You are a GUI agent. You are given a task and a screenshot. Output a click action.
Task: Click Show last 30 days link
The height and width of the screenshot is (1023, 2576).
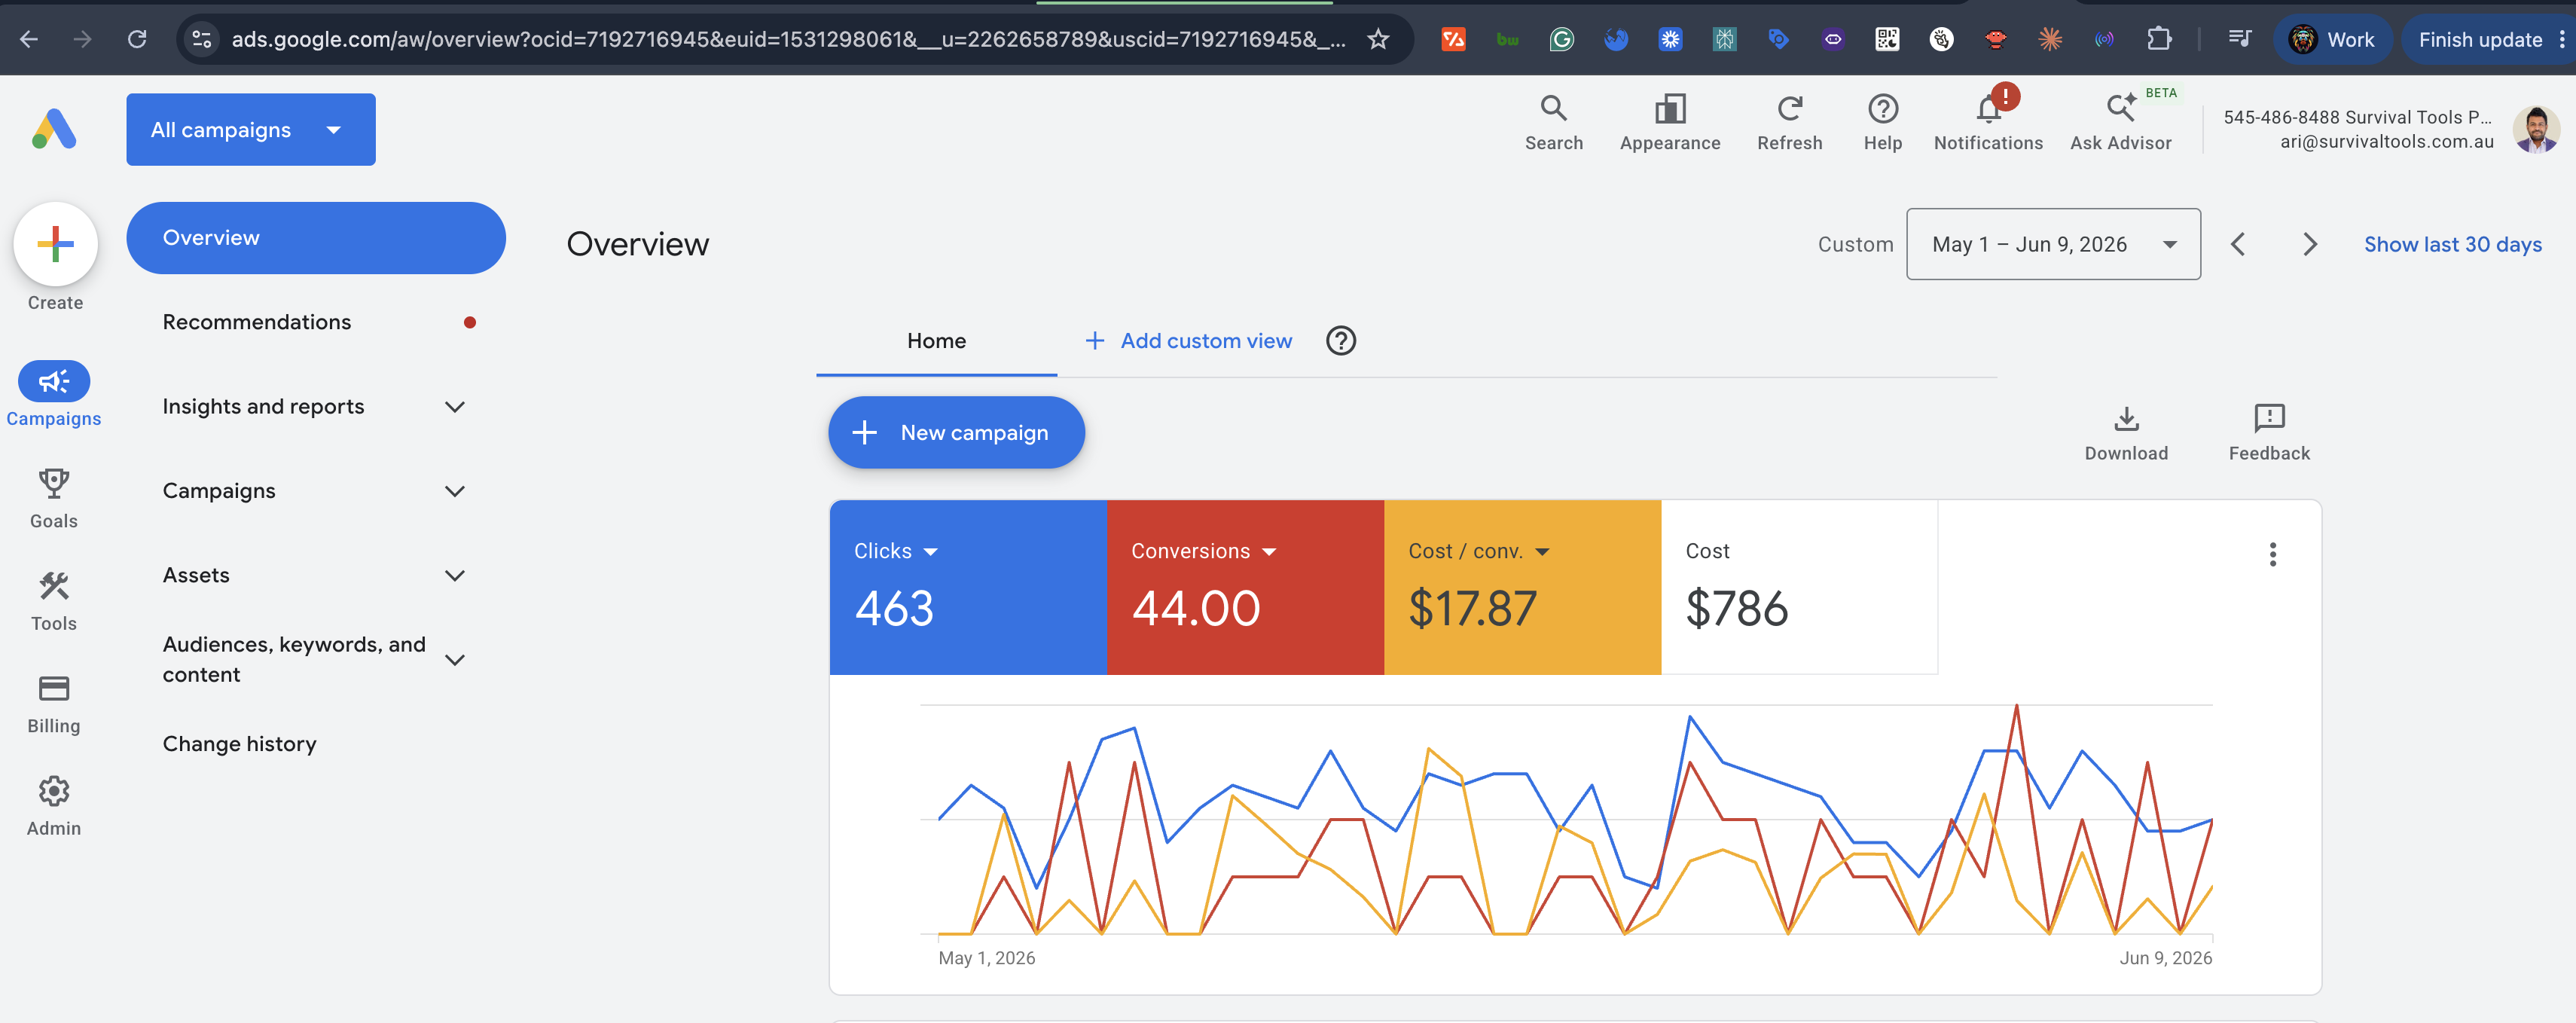click(x=2452, y=244)
